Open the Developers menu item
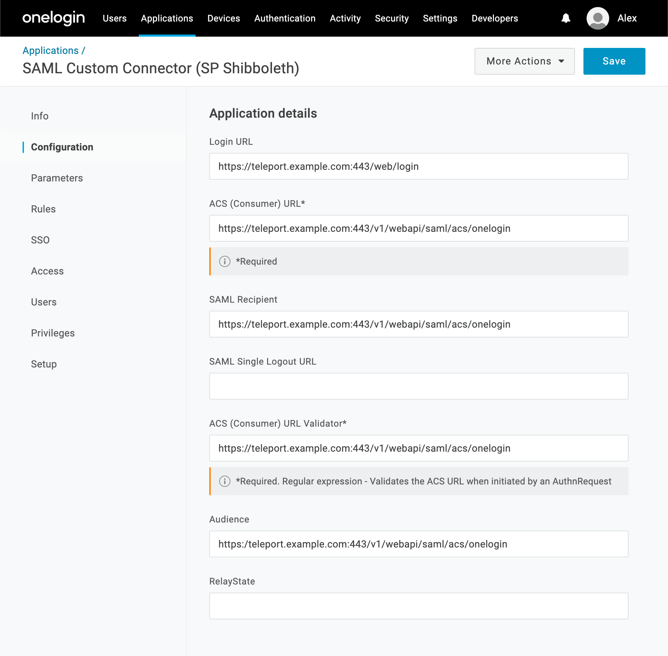The height and width of the screenshot is (656, 668). pos(494,18)
